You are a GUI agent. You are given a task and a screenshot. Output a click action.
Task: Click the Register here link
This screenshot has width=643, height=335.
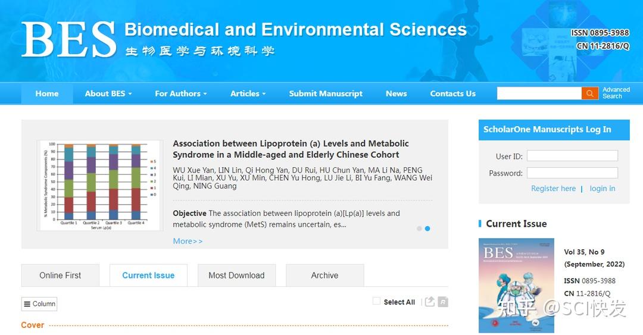tap(553, 189)
